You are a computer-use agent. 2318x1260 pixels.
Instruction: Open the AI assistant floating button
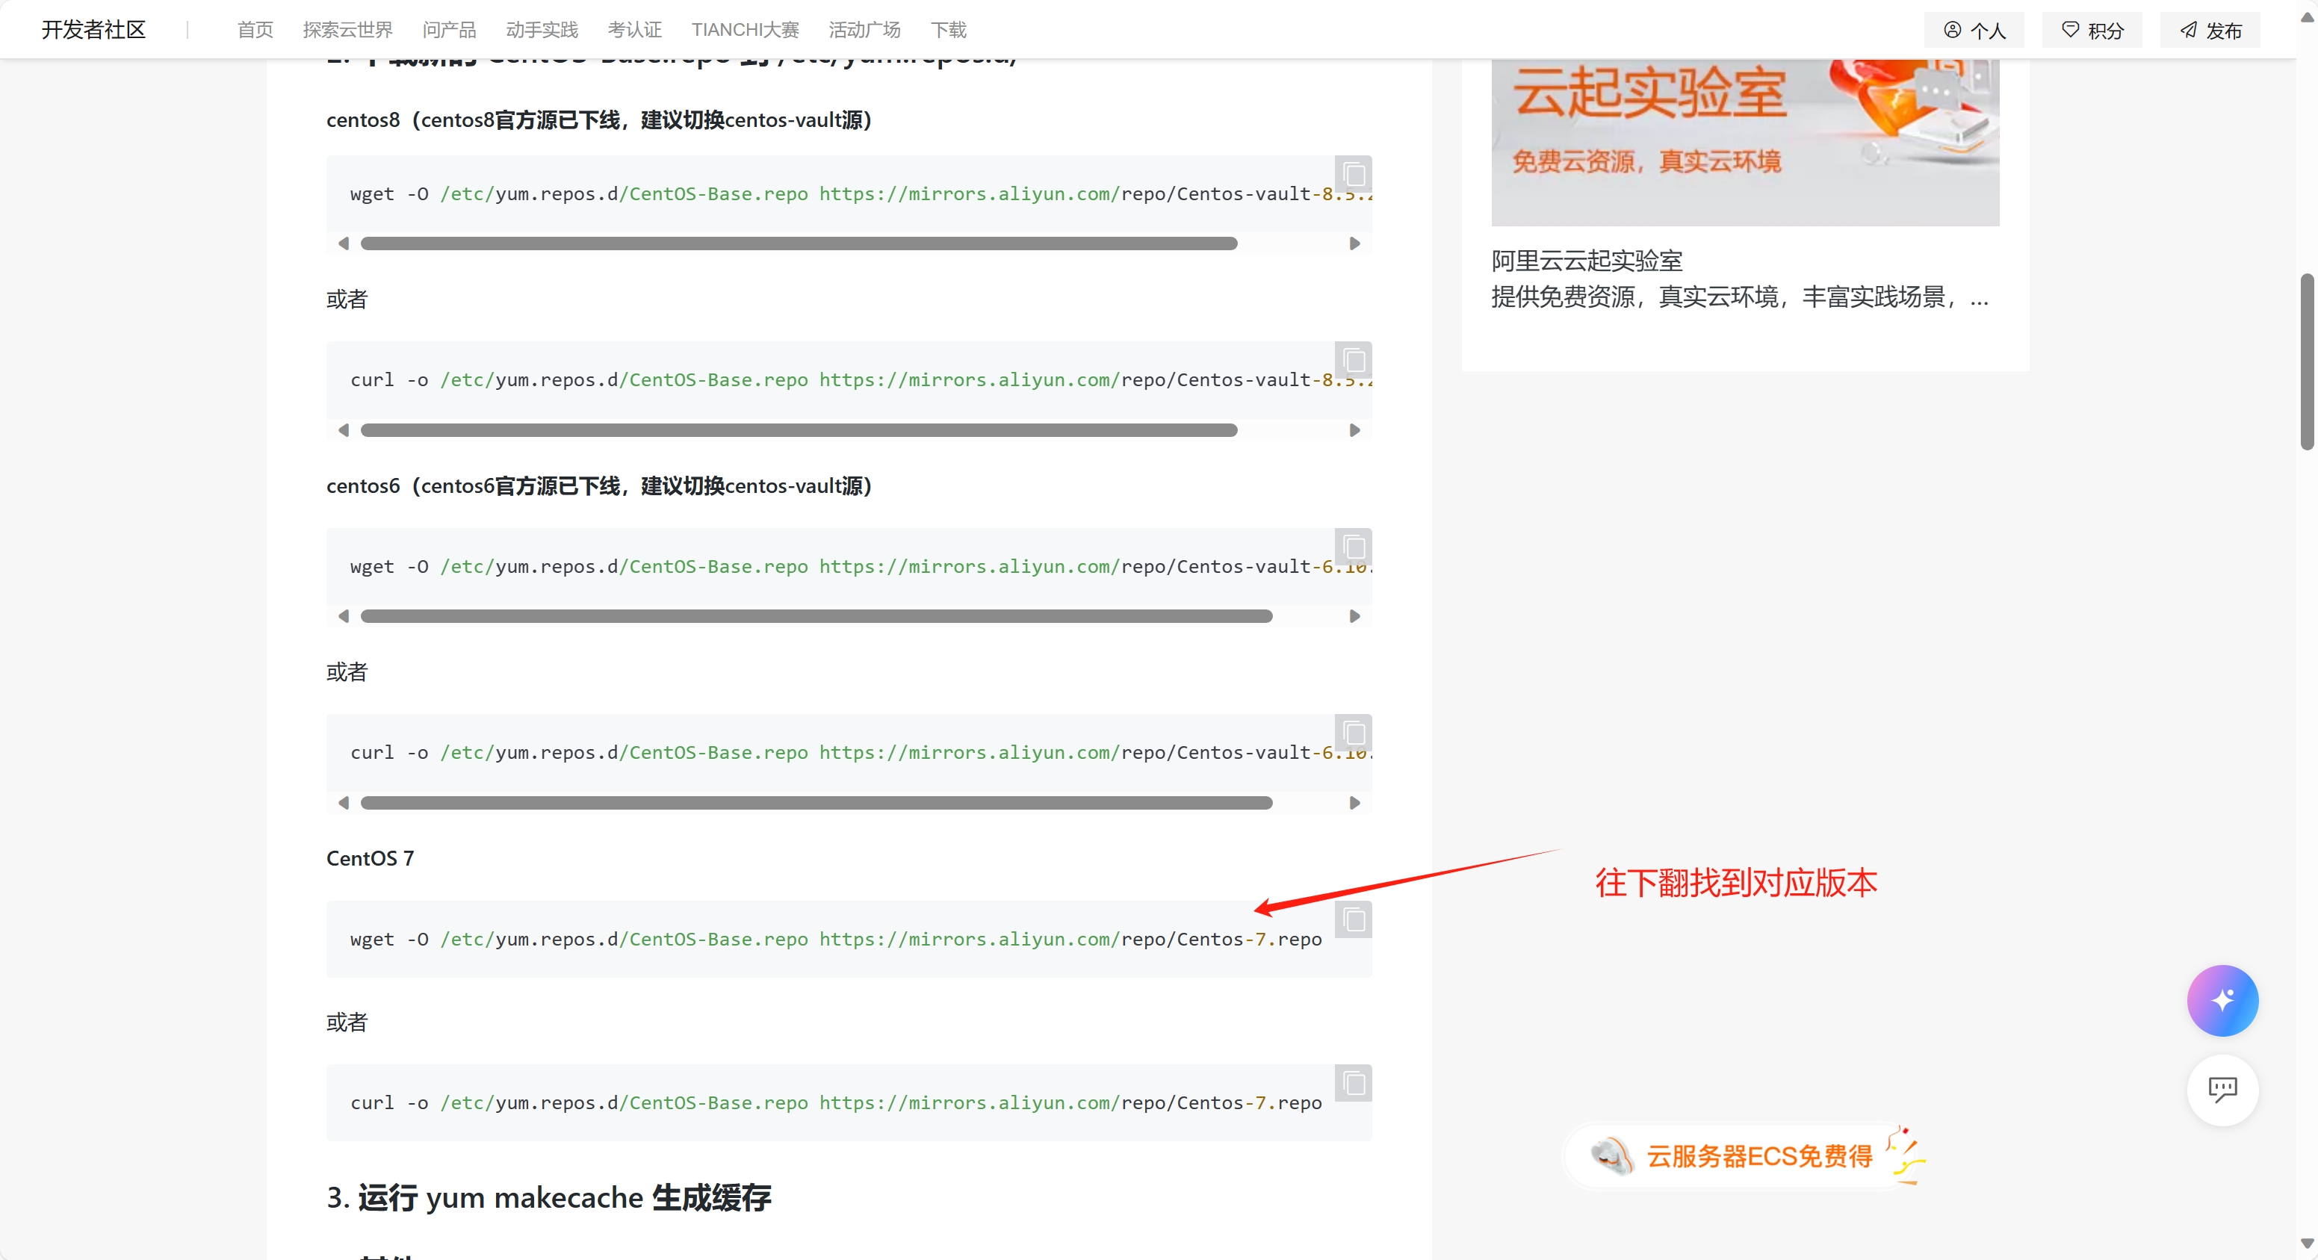(2222, 1000)
